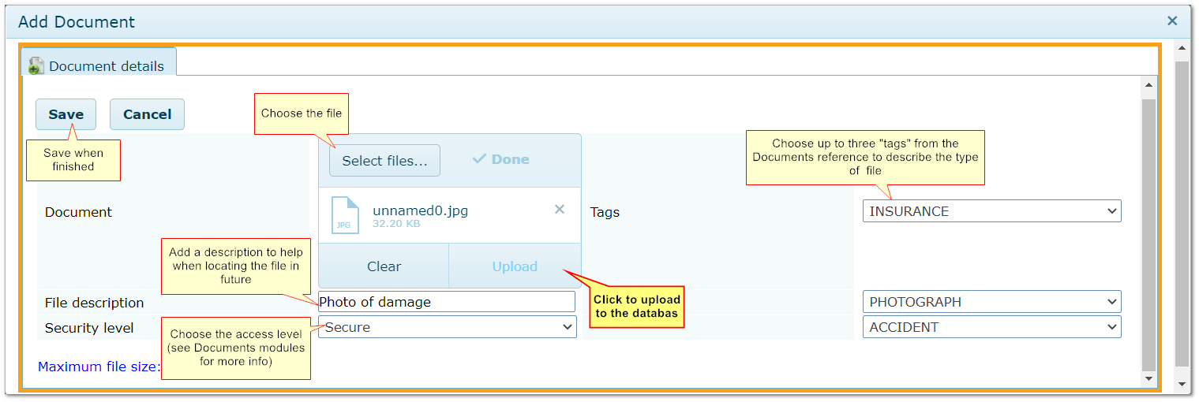The height and width of the screenshot is (402, 1199).
Task: Click the outer window's scroll up arrow
Action: coord(1182,49)
